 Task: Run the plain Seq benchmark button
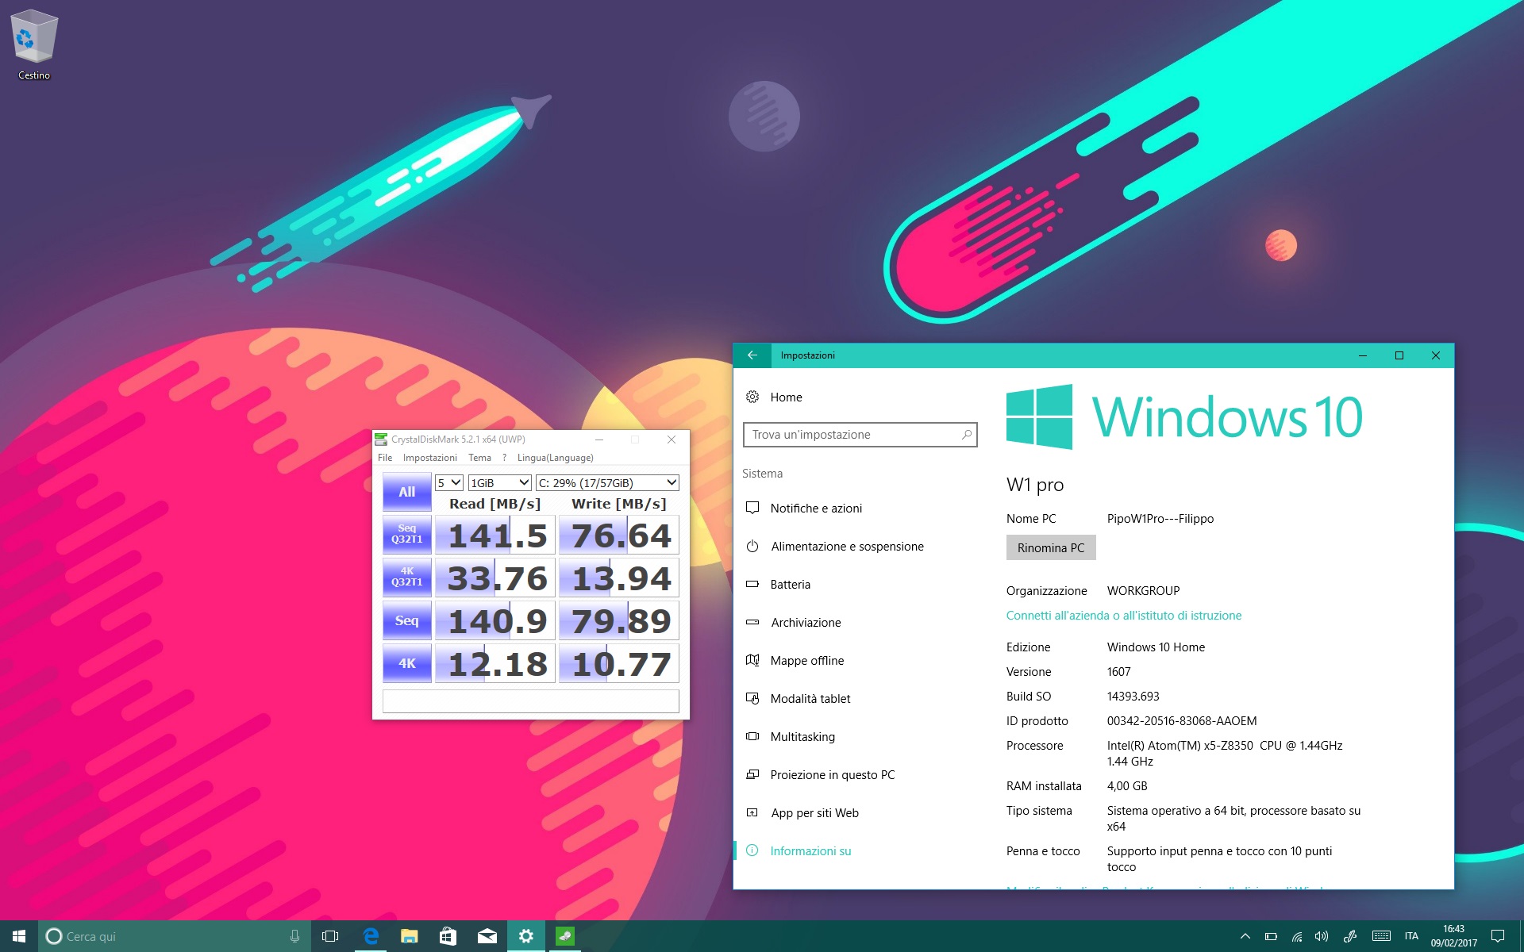point(406,620)
